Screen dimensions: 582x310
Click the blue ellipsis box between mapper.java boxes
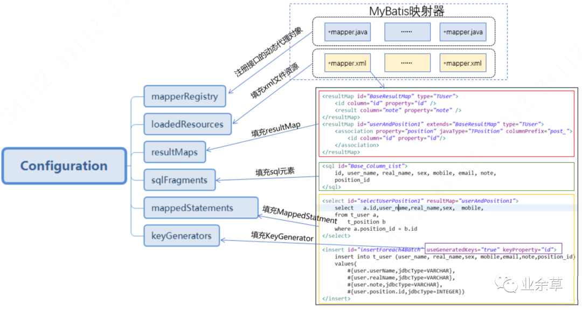[x=407, y=32]
